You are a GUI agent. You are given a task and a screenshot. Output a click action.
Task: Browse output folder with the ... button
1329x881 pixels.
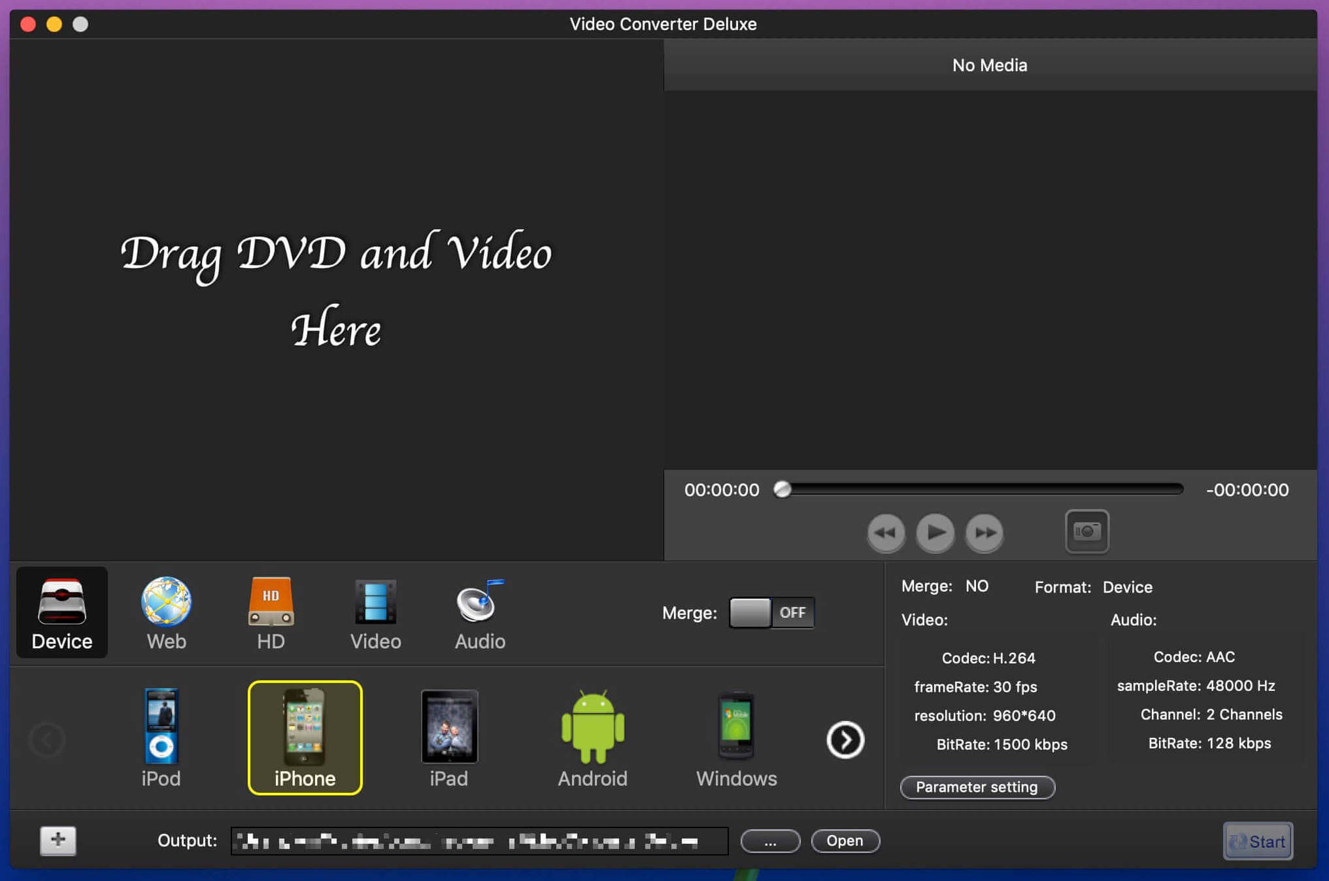click(770, 841)
